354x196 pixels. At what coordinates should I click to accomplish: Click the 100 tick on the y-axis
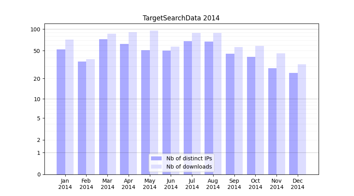35,29
